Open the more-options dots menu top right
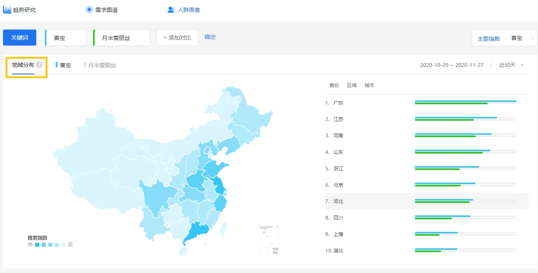The image size is (538, 273). (x=532, y=38)
